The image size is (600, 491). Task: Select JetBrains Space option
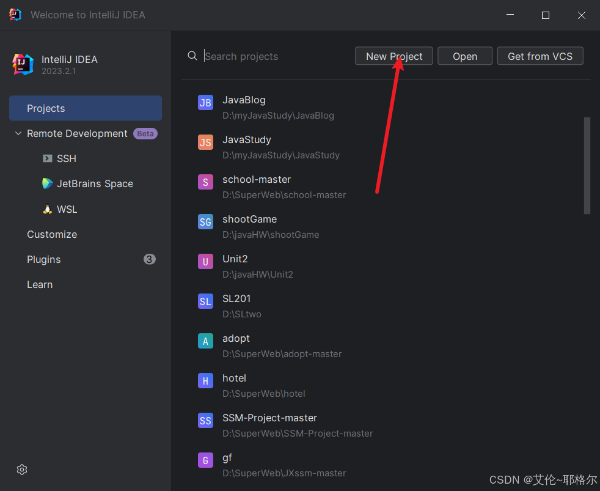point(95,183)
